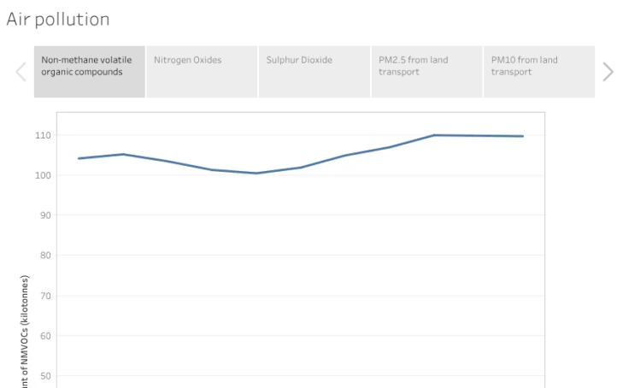
Task: Click the Air pollution heading
Action: (58, 20)
